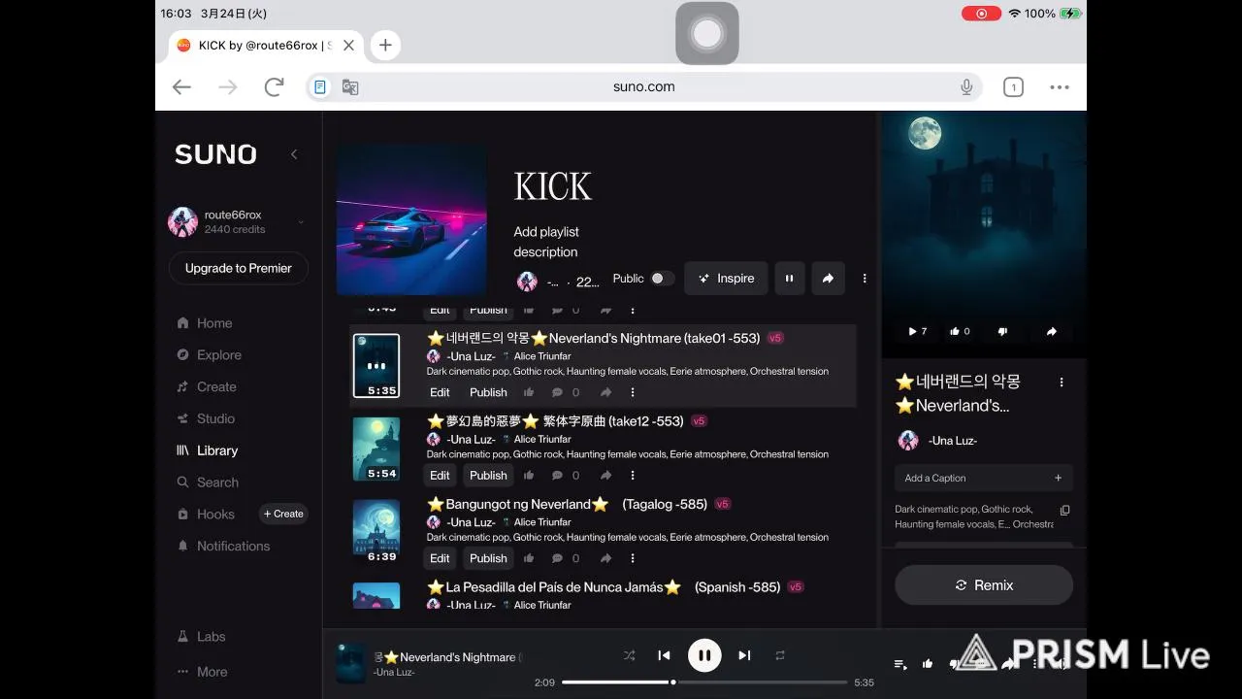Play the take12 -553 song thumbnail
The image size is (1242, 699).
click(376, 449)
